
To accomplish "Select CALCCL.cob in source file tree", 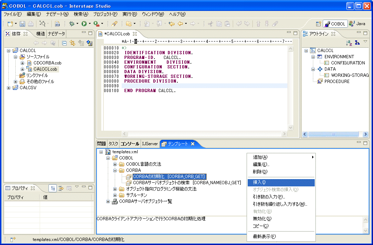I will click(x=45, y=69).
